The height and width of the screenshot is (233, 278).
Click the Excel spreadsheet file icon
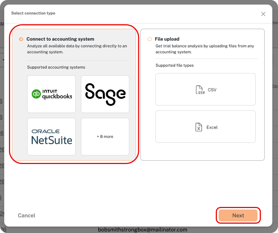(x=199, y=127)
